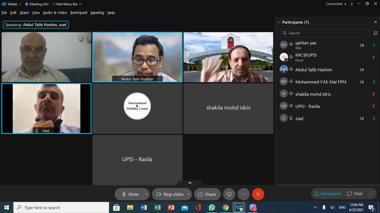The image size is (380, 213).
Task: Click muted microphone icon for shakila mohd idris
Action: (x=374, y=94)
